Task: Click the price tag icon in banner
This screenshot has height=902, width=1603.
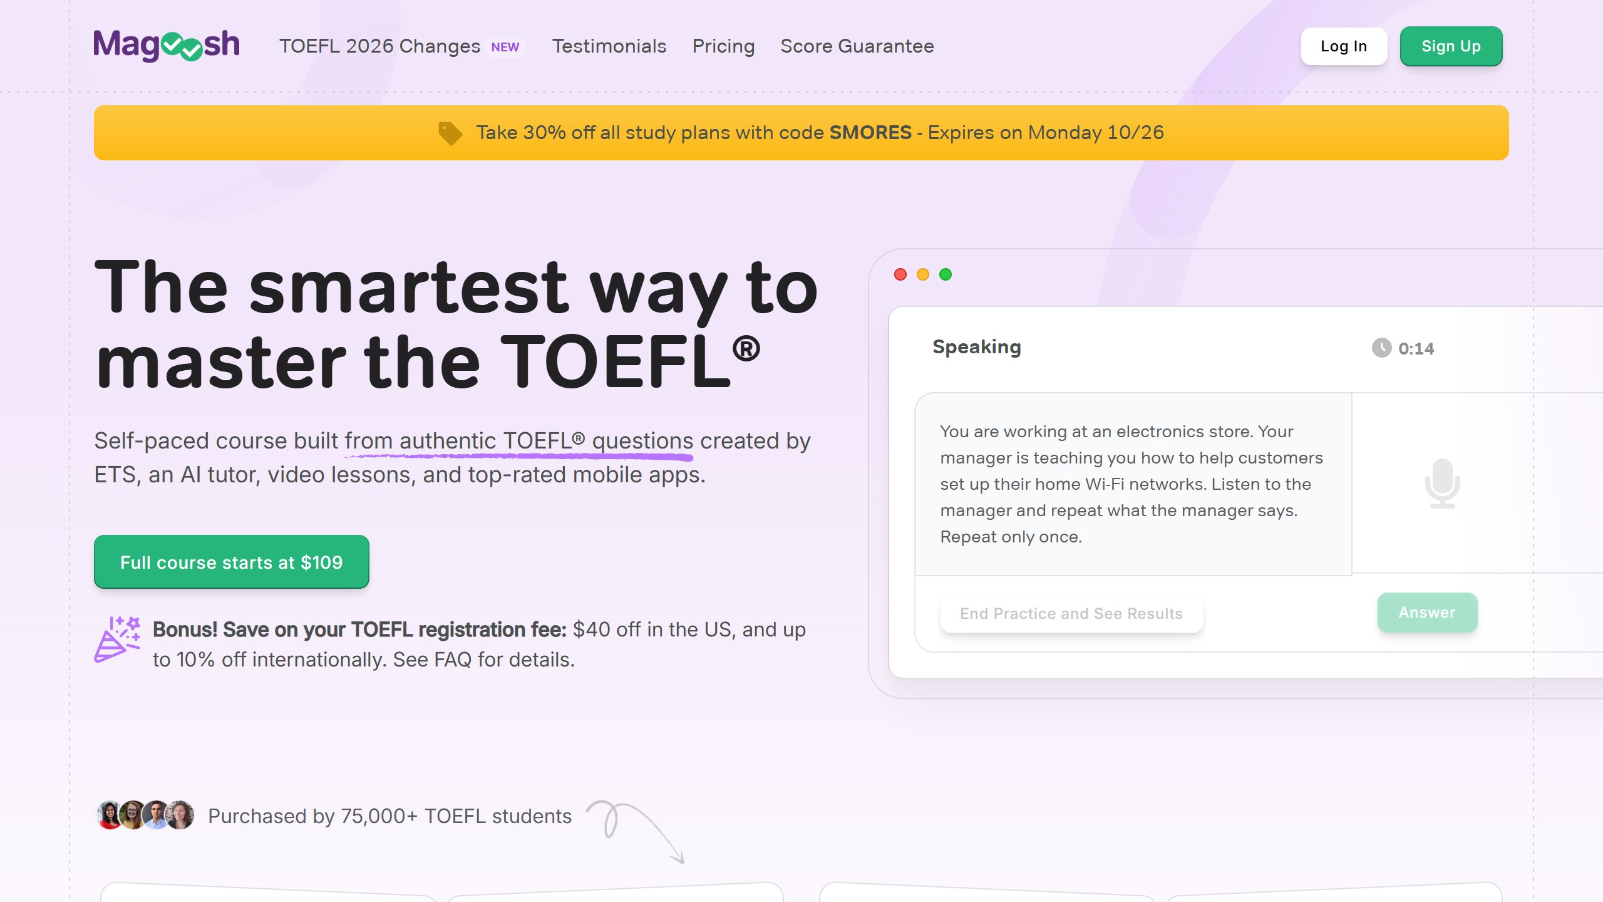Action: click(450, 133)
